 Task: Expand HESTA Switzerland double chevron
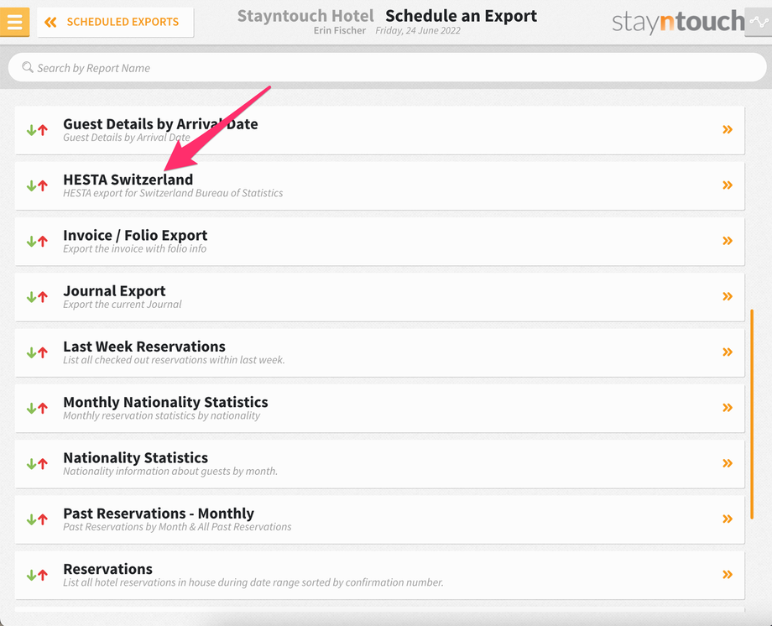pos(728,185)
